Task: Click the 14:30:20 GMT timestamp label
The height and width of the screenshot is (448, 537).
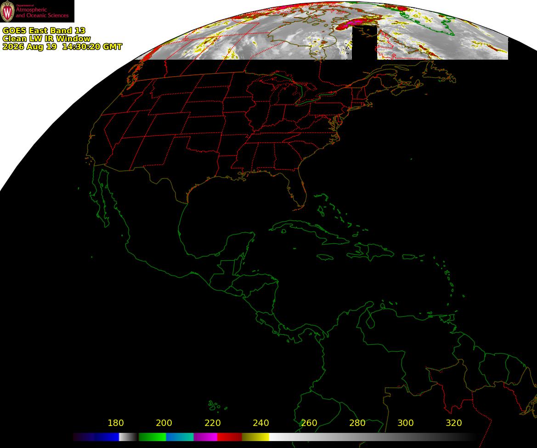Action: point(92,46)
